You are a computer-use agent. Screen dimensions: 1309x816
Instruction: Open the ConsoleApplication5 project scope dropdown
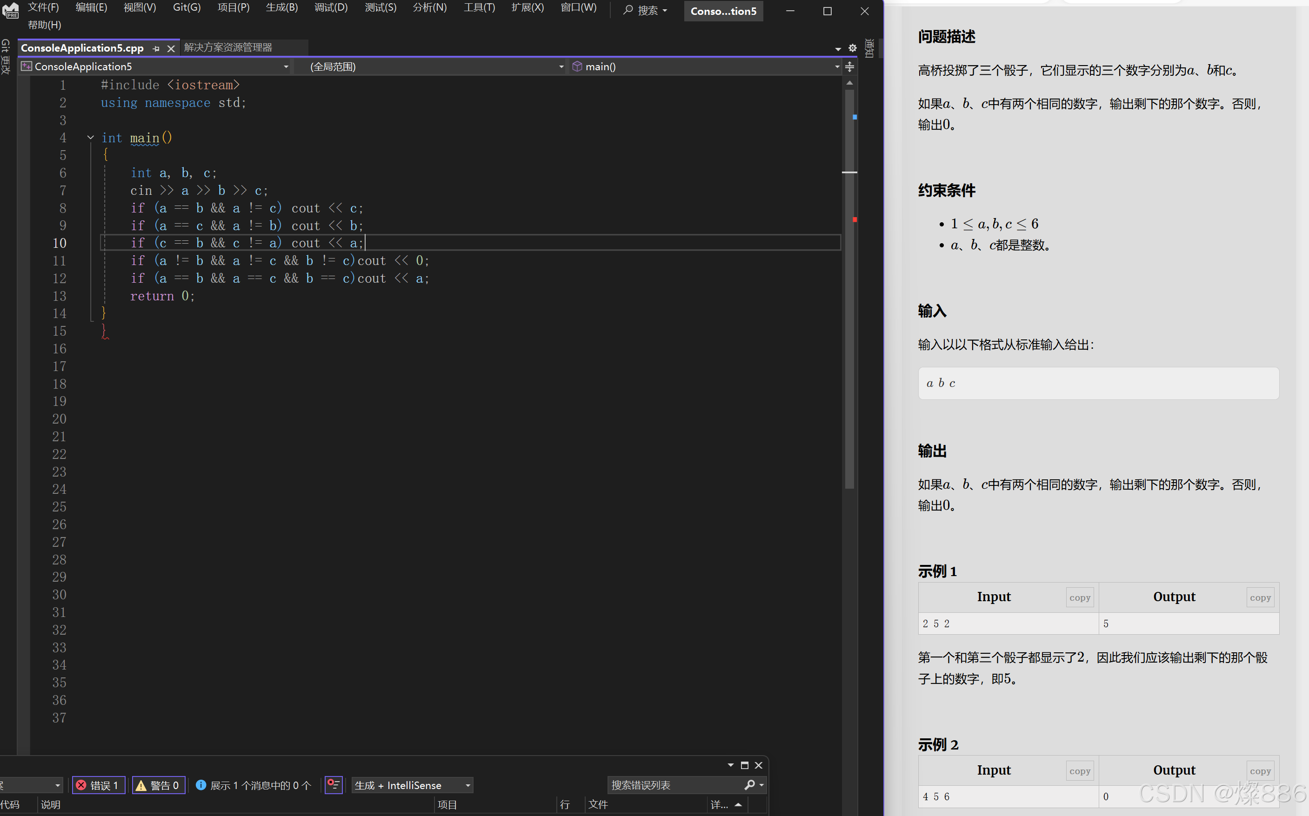tap(286, 66)
